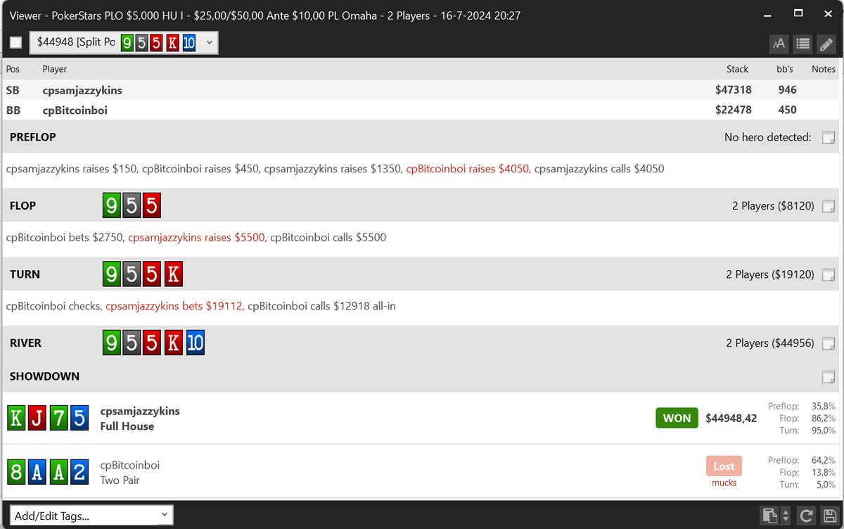The width and height of the screenshot is (844, 529).
Task: Open copy format up-down selector
Action: pyautogui.click(x=786, y=515)
